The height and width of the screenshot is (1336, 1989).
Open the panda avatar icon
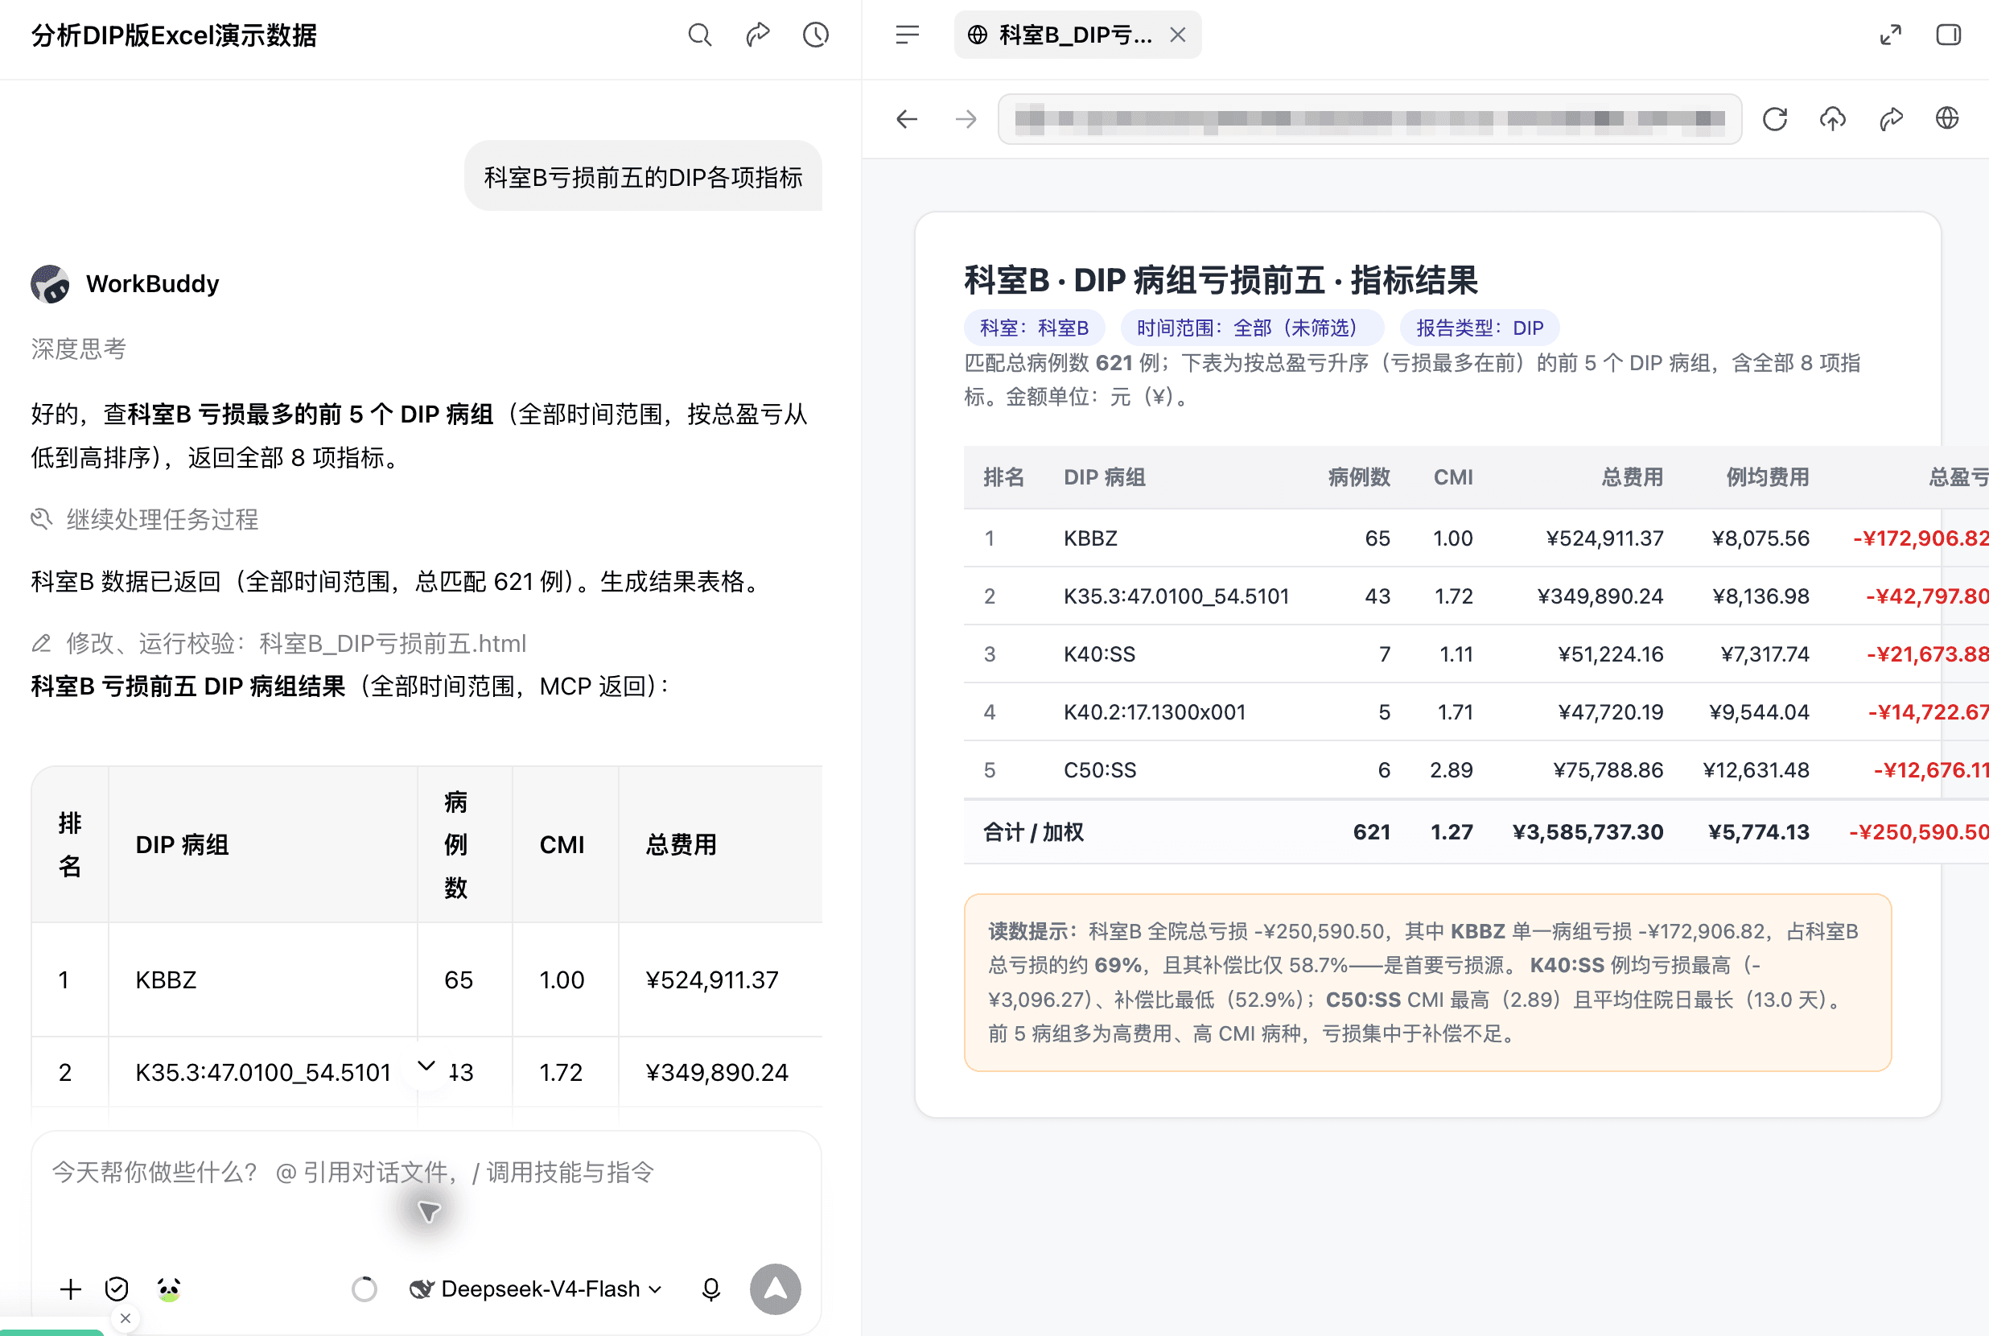pos(169,1289)
